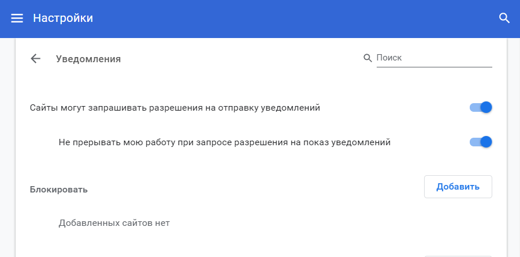The height and width of the screenshot is (257, 520).
Task: Click gray page margin left of settings card
Action: pos(7,144)
